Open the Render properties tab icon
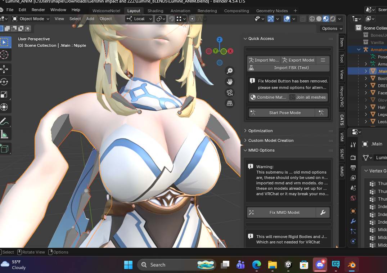 [x=353, y=157]
